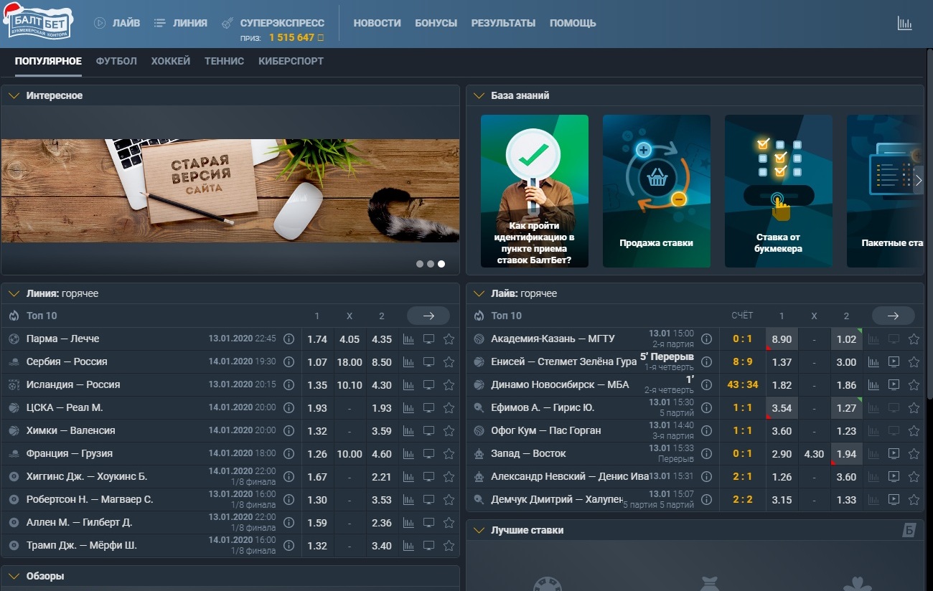Viewport: 933px width, 591px height.
Task: Go to full Линия Топ 10 arrow button
Action: pos(428,316)
